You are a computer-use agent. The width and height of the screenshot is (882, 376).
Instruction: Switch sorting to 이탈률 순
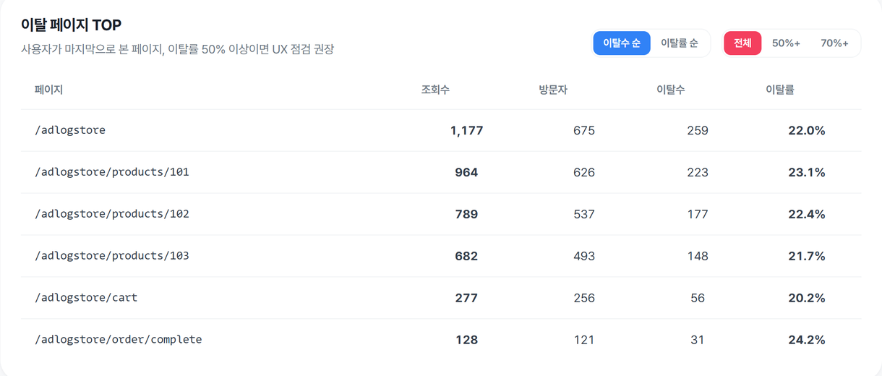(680, 43)
